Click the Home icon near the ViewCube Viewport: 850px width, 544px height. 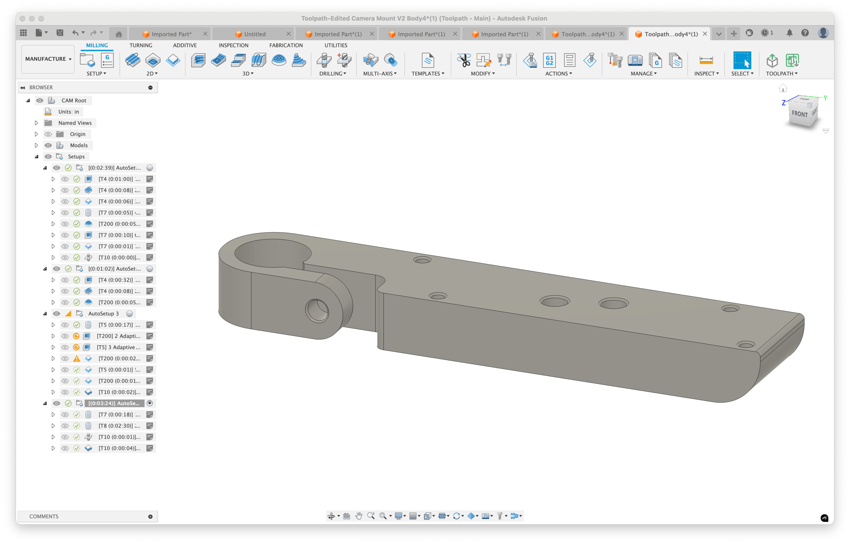[783, 88]
